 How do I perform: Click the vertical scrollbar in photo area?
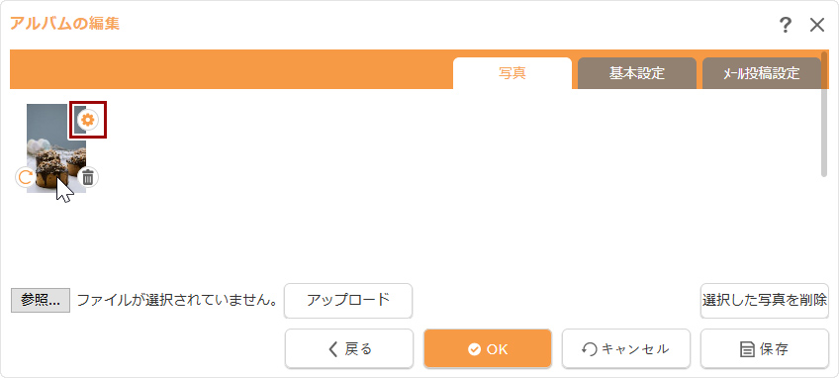point(824,114)
